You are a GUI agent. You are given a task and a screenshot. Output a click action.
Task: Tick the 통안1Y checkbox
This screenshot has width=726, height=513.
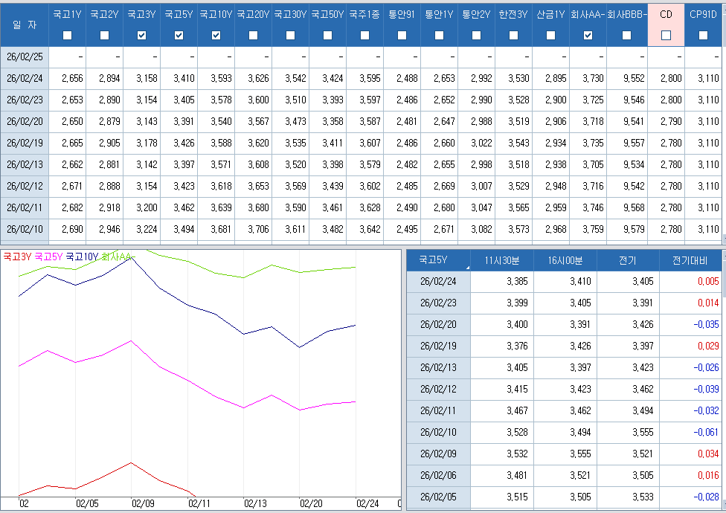pos(440,35)
